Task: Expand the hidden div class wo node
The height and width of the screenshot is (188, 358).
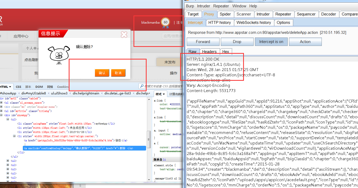Action: (1, 107)
